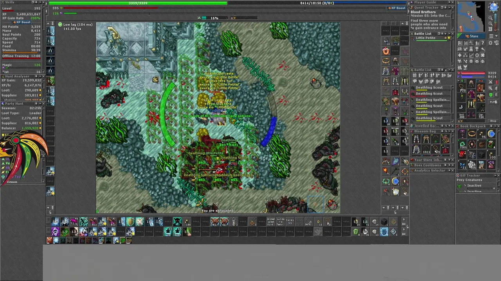Toggle hide players filter in battle list

click(415, 75)
